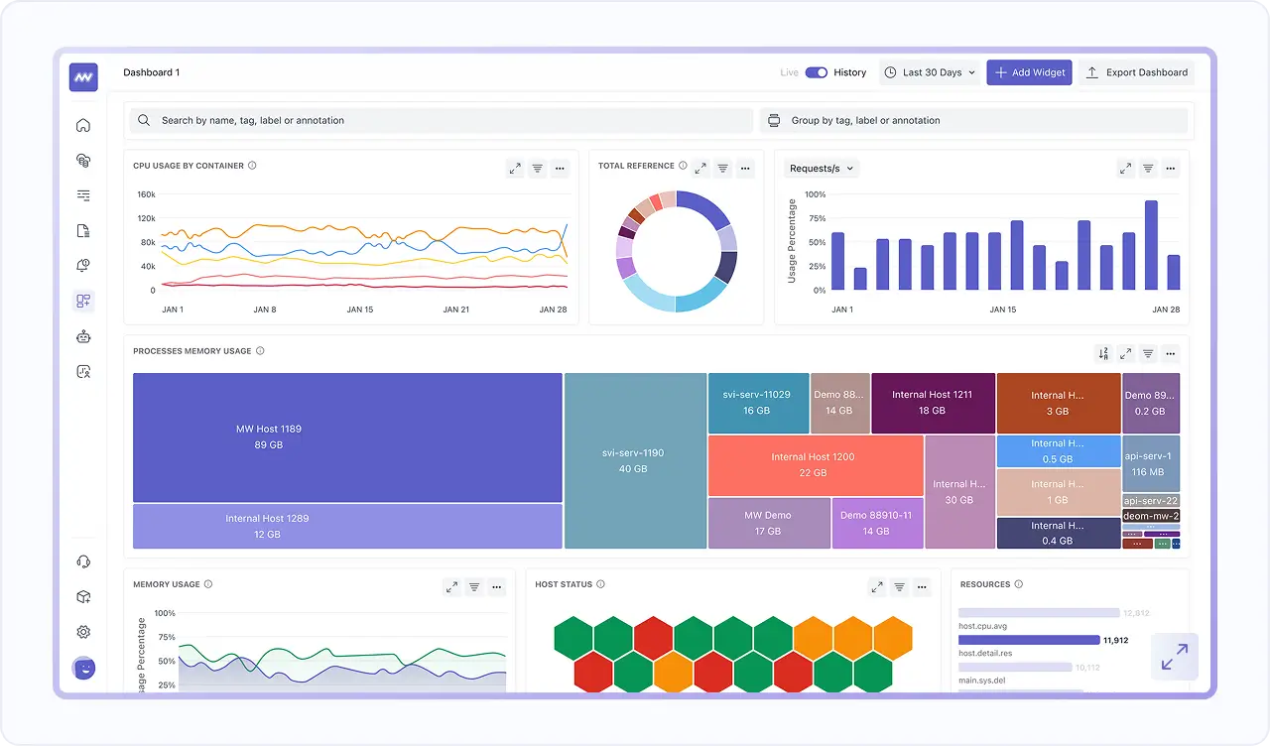The width and height of the screenshot is (1270, 746).
Task: Click the Group by tag input field
Action: (972, 121)
